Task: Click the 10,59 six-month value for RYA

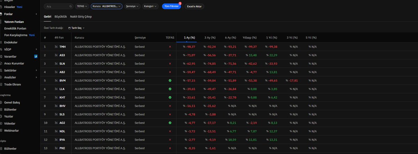Action: pyautogui.click(x=232, y=140)
